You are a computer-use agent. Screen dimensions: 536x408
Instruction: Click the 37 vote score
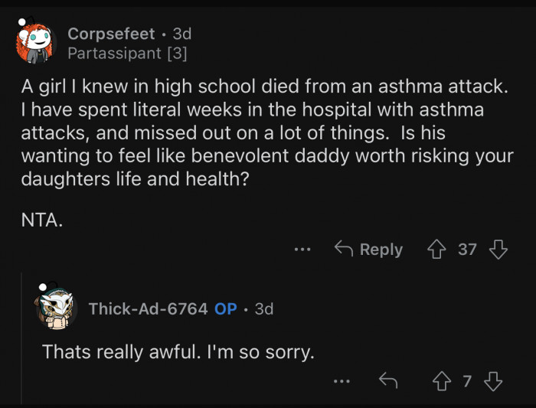[x=467, y=250]
